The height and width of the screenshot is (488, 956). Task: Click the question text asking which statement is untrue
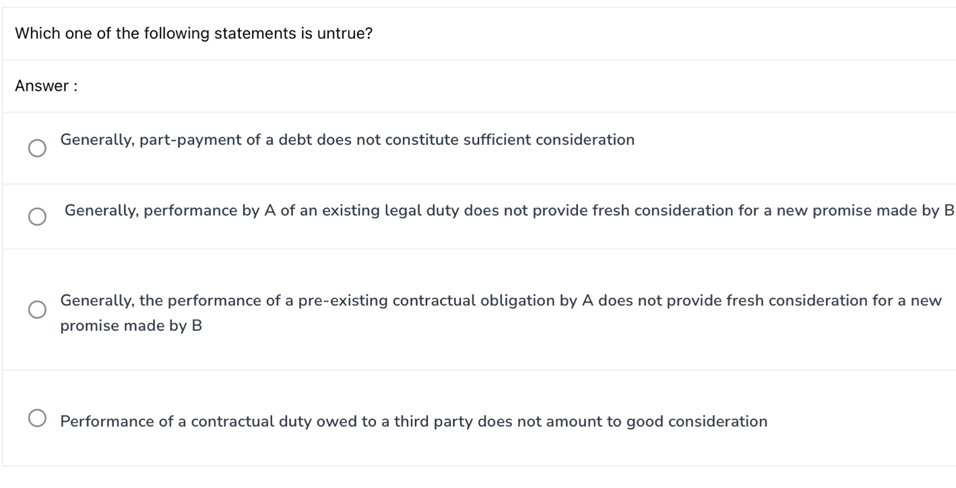(x=193, y=32)
